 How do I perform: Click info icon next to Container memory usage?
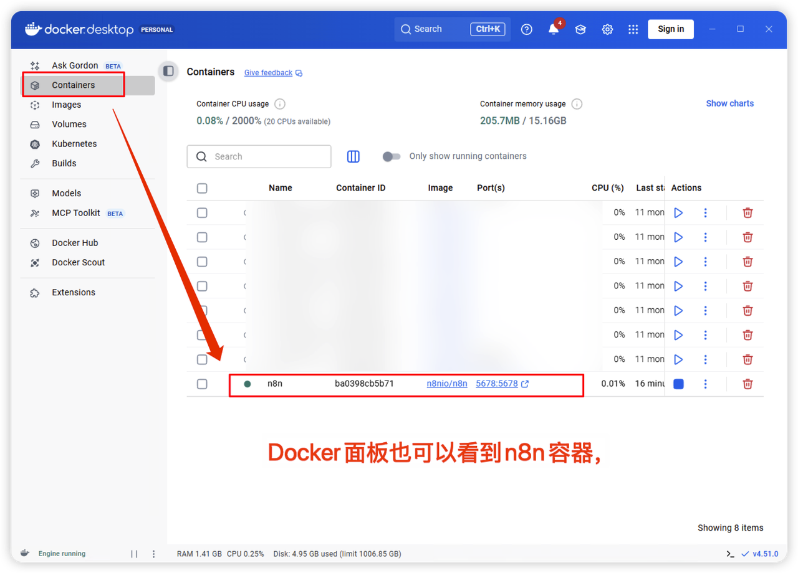577,104
